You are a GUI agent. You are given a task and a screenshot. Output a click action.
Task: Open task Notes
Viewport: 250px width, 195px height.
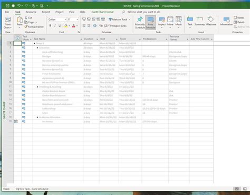238,18
